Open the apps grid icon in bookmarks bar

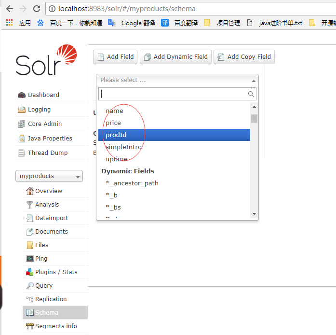9,23
